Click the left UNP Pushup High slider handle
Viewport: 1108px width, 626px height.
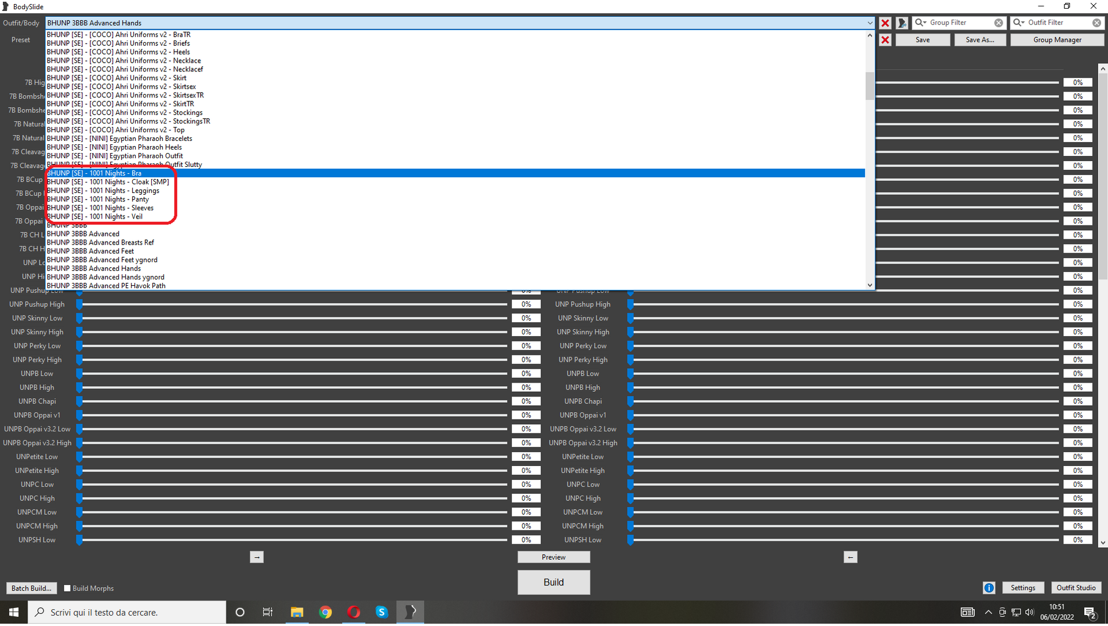click(79, 304)
